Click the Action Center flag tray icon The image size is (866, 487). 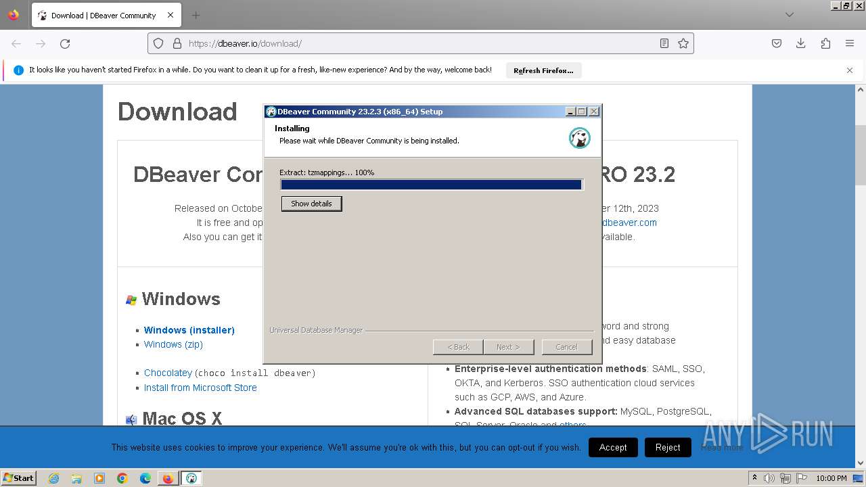[800, 478]
